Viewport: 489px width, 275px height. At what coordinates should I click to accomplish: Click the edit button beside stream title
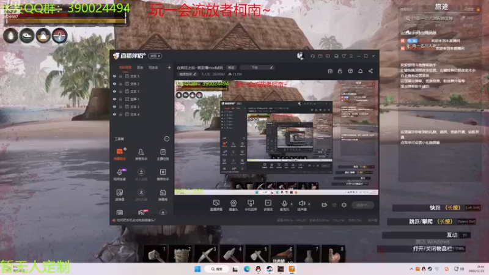point(231,67)
